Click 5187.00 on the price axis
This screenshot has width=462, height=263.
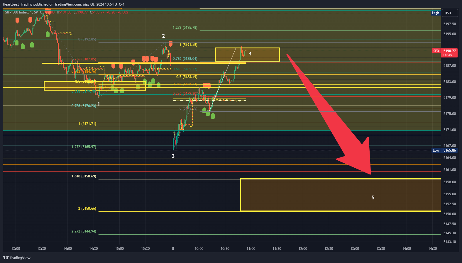(x=450, y=66)
